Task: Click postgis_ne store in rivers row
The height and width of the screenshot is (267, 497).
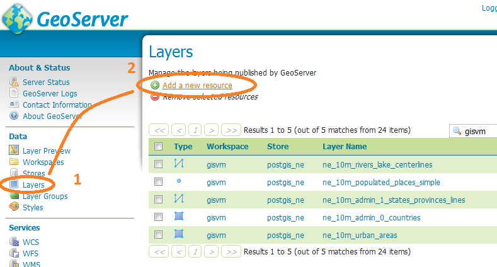Action: coord(285,165)
